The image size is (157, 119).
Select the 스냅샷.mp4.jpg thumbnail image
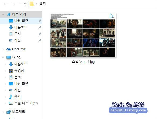(x=83, y=35)
